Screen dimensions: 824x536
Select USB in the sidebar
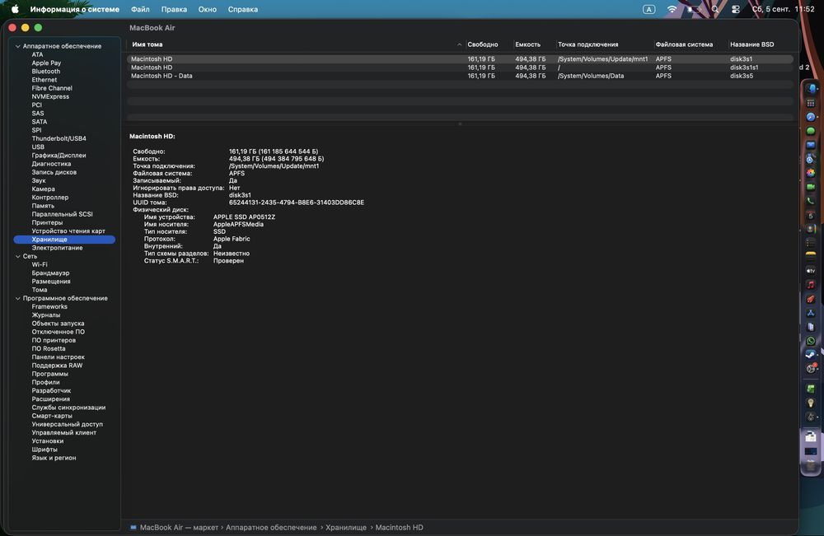(x=38, y=147)
